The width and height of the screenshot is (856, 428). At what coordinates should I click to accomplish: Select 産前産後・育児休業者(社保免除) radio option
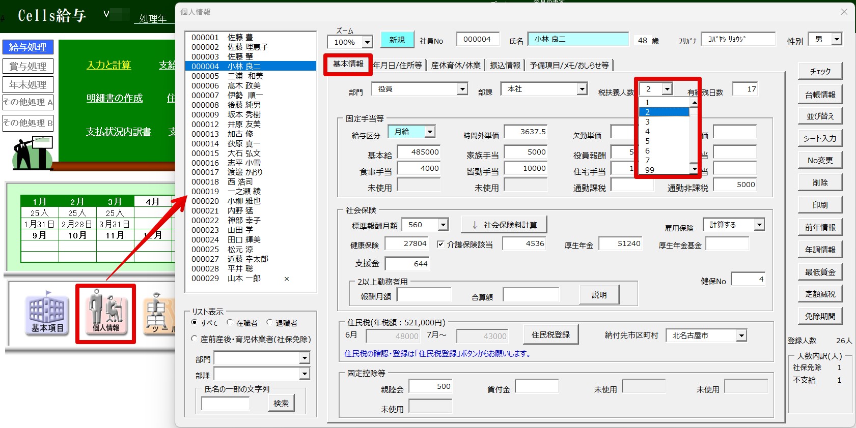194,339
